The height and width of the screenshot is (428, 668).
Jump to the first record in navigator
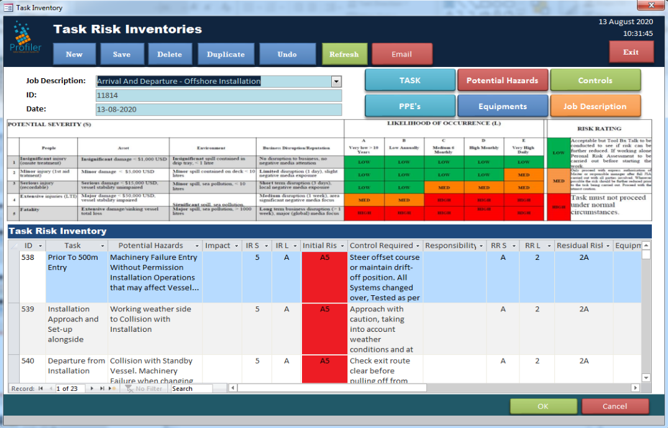pos(41,388)
